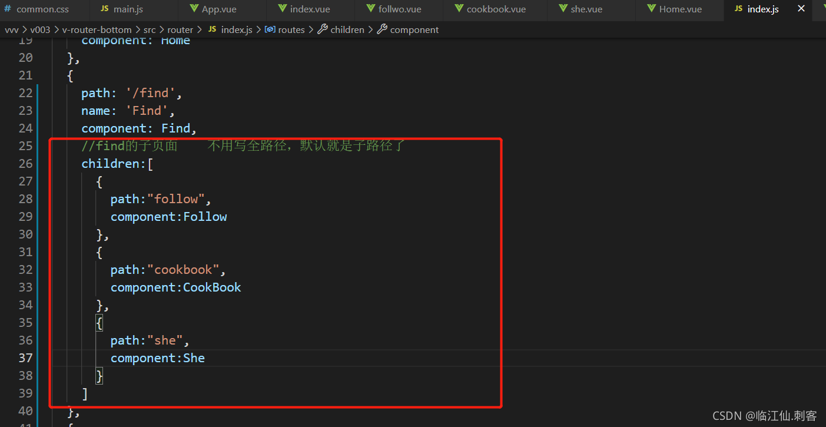Click the path:"cookbook" line
826x427 pixels.
coord(168,270)
